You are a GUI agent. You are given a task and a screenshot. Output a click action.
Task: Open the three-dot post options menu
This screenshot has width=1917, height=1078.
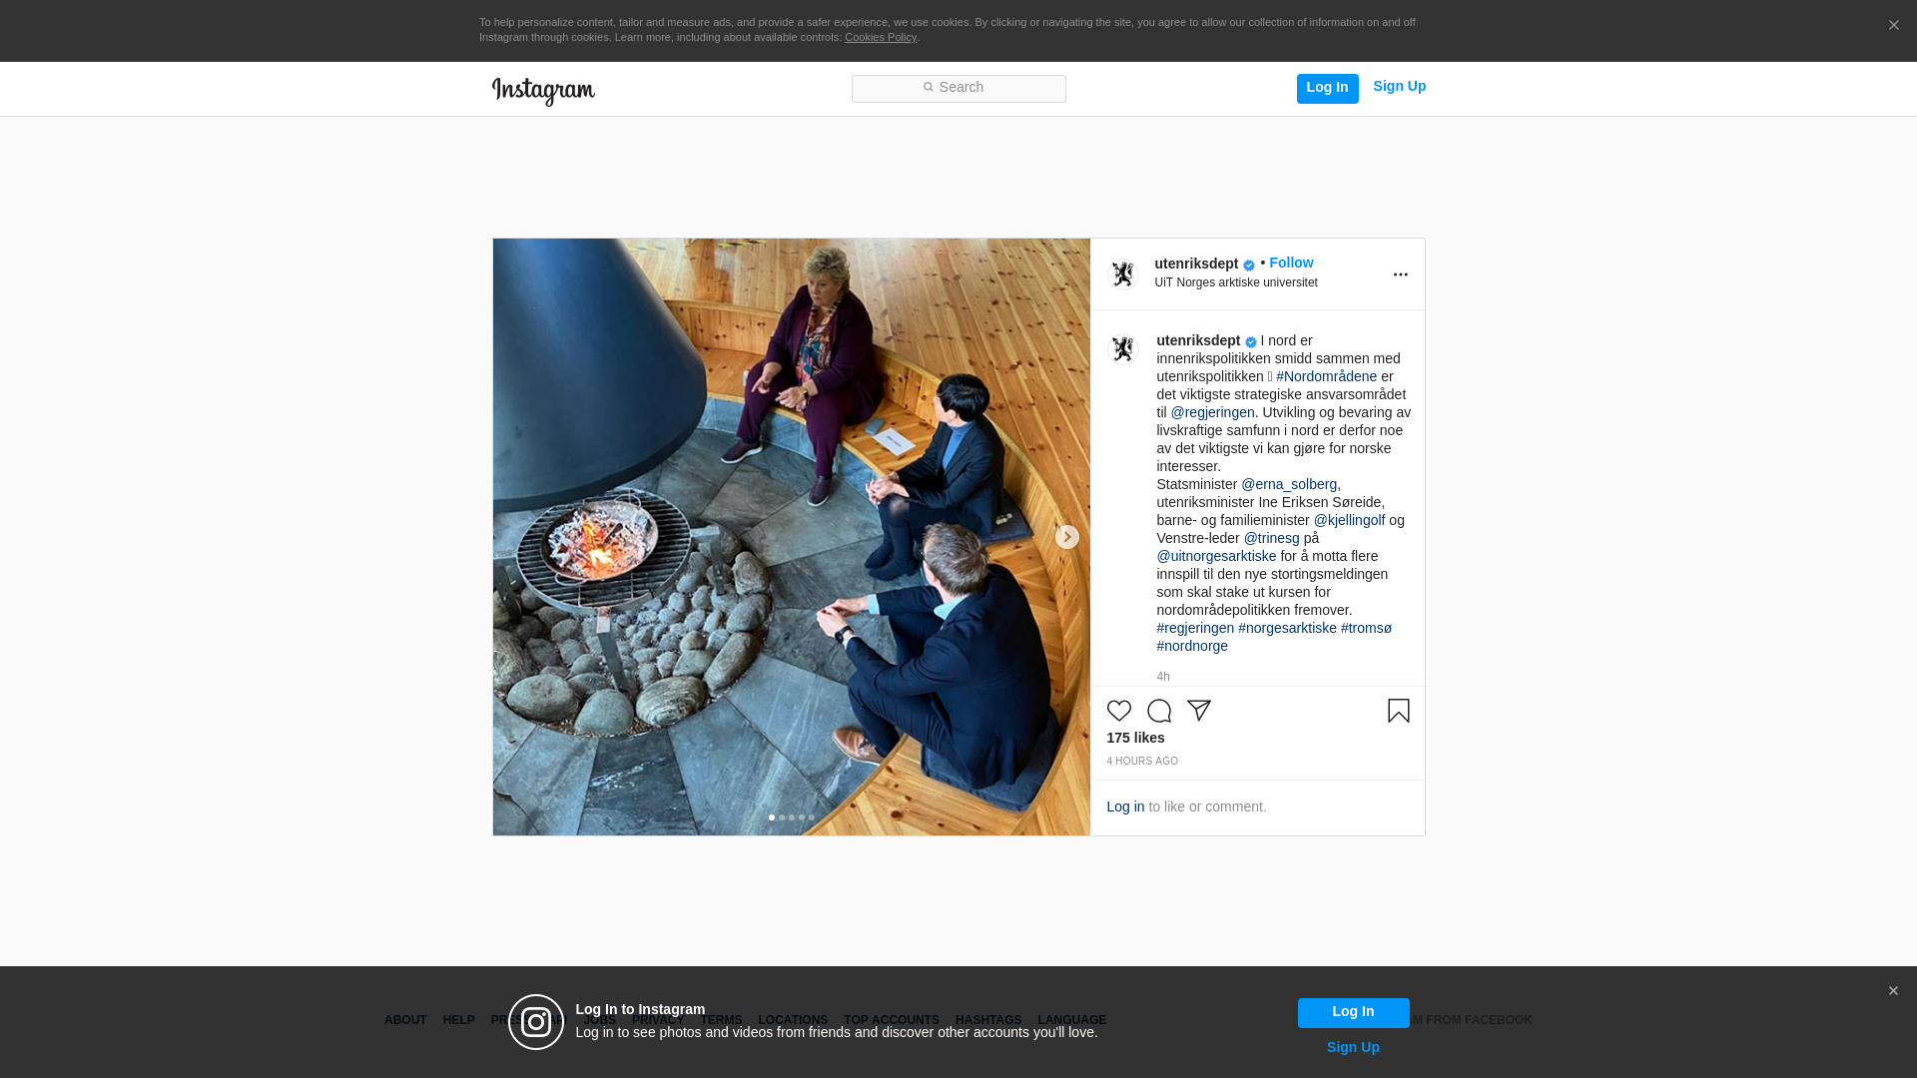click(x=1400, y=274)
